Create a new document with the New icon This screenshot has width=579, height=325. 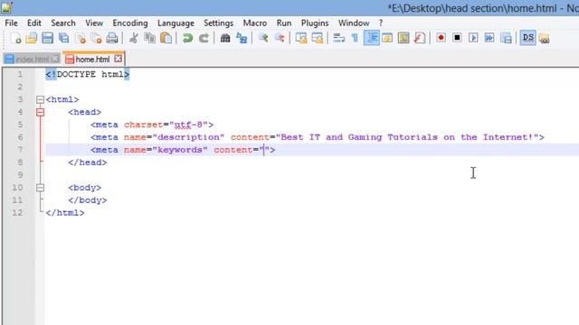pos(15,38)
